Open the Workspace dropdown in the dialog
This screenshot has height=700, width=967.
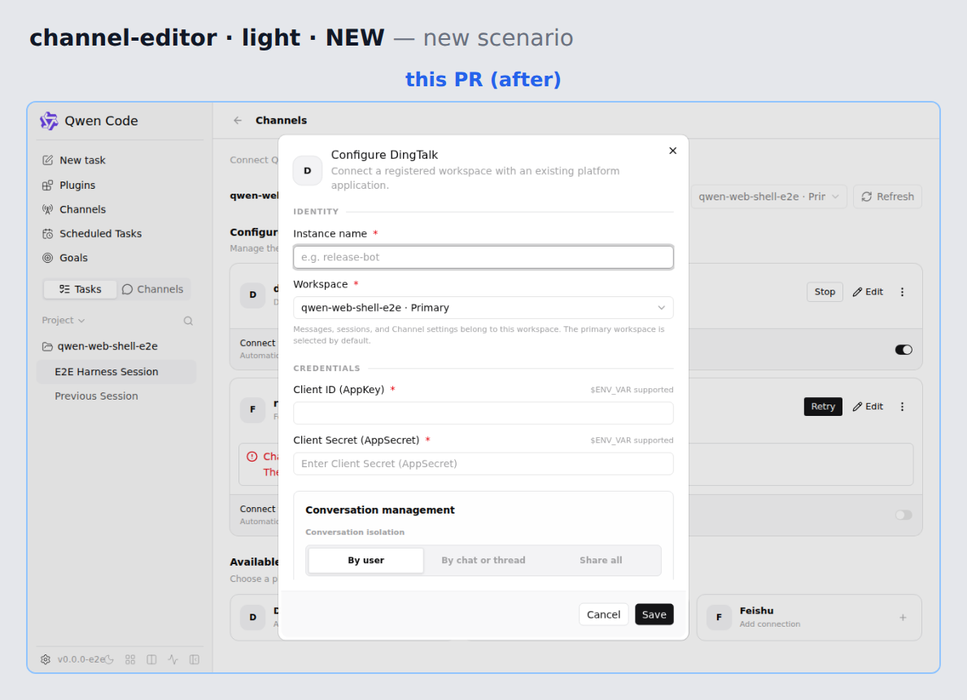coord(483,308)
